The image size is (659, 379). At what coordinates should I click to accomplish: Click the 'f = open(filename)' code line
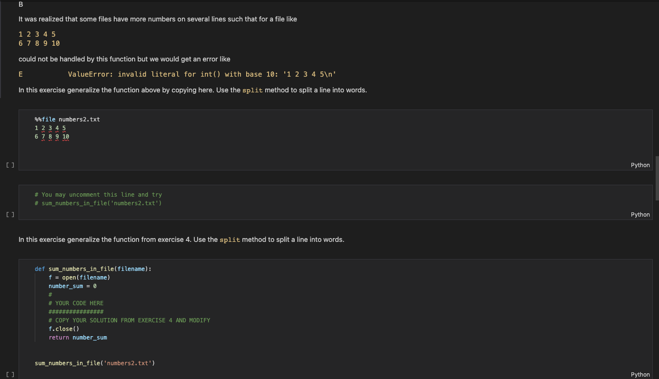pyautogui.click(x=79, y=278)
